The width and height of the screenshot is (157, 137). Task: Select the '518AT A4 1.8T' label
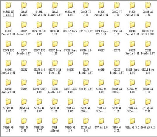pos(24,110)
